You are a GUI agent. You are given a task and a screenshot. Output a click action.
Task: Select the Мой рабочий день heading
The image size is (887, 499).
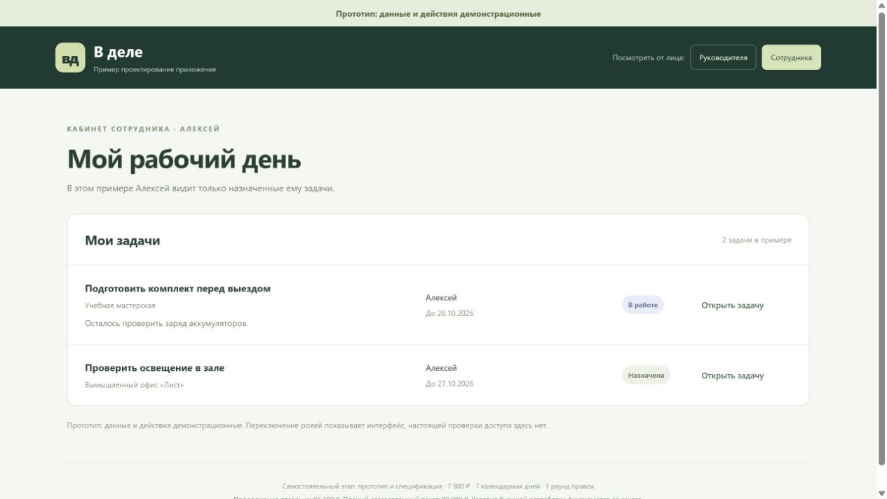pyautogui.click(x=184, y=159)
